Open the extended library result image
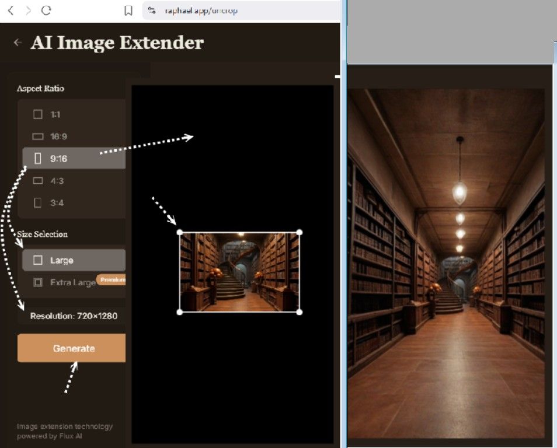 447,262
